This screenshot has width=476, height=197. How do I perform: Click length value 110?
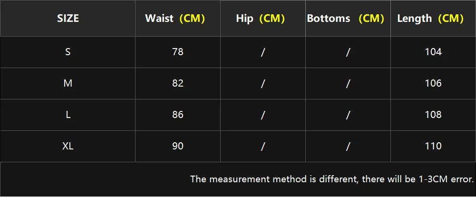tap(433, 146)
